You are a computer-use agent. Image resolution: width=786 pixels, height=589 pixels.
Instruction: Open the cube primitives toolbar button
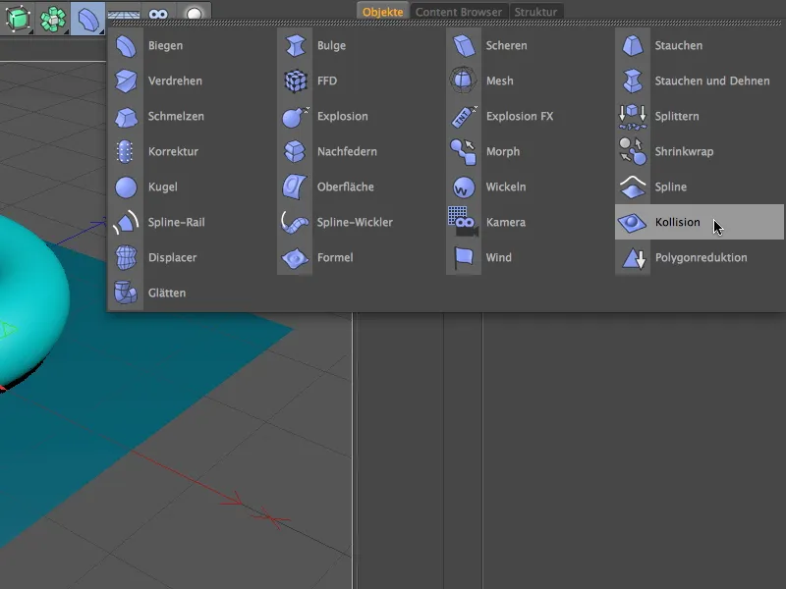[x=18, y=18]
